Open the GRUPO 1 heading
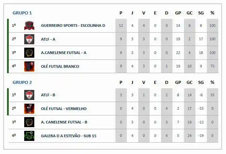The image size is (226, 154). (22, 13)
